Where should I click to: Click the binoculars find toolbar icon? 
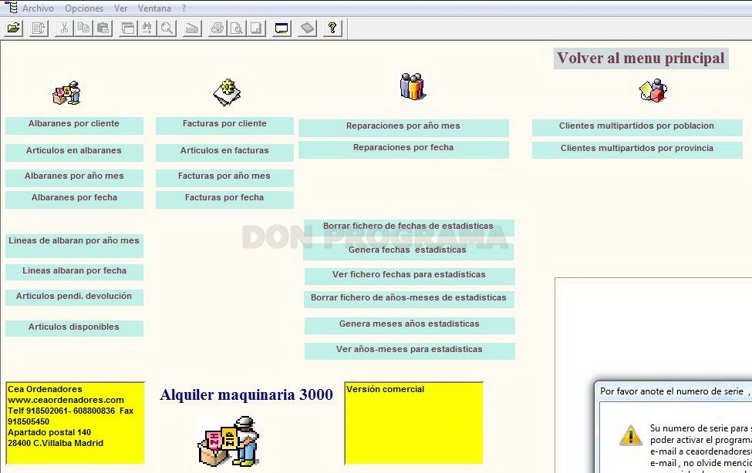click(147, 29)
